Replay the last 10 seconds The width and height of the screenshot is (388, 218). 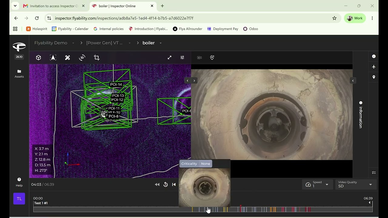[x=166, y=184]
